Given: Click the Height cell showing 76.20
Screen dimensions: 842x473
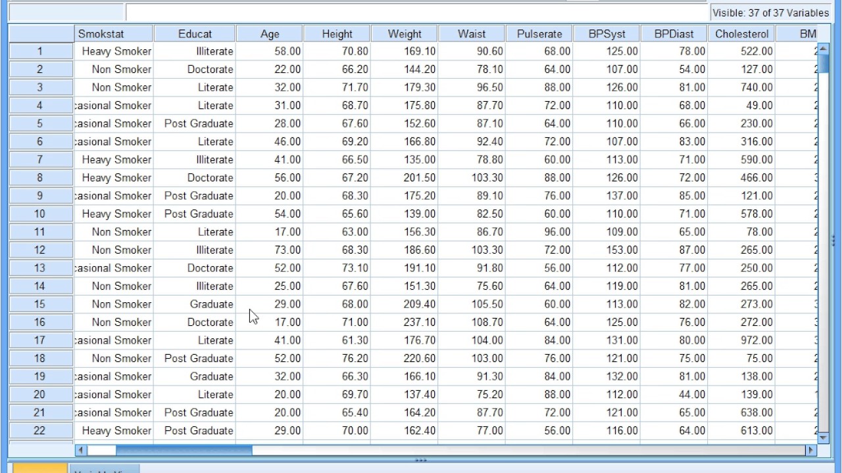Looking at the screenshot, I should pyautogui.click(x=337, y=359).
